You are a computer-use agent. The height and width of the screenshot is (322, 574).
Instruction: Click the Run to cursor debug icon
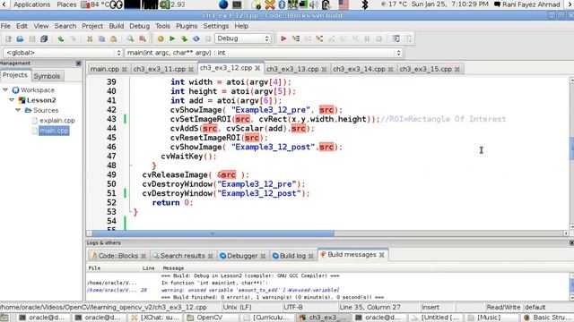pos(296,38)
